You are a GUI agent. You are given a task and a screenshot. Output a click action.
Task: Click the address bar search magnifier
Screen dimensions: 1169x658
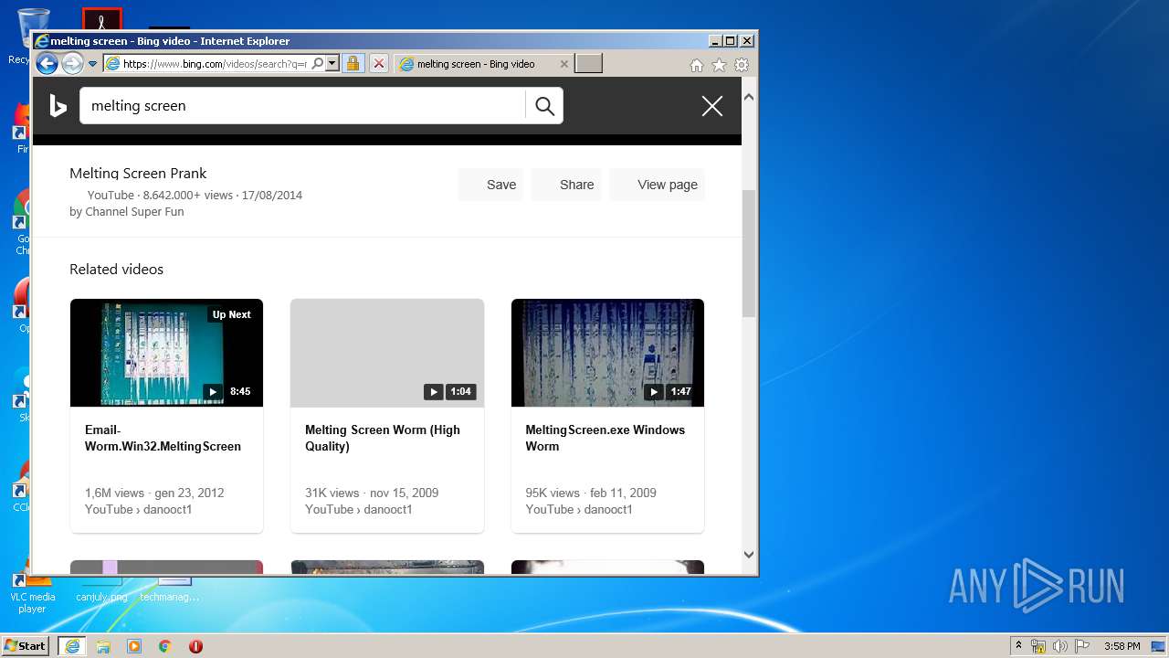pos(317,64)
